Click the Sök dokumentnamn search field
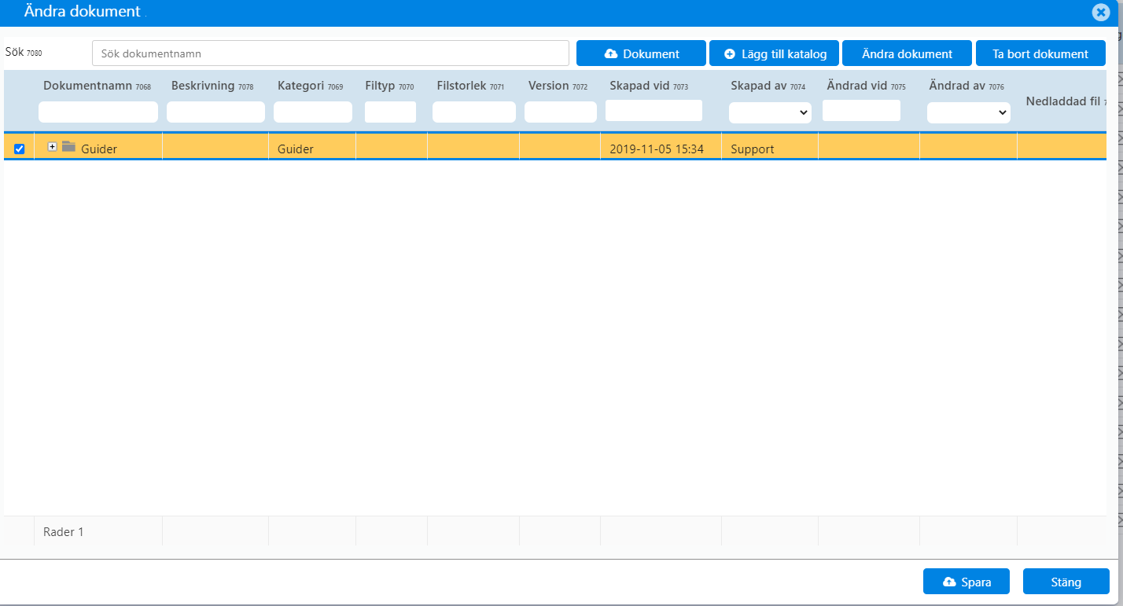The width and height of the screenshot is (1123, 606). pos(330,53)
